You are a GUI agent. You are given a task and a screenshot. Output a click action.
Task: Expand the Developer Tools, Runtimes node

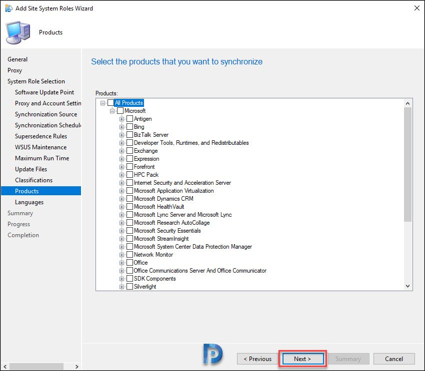[x=121, y=143]
